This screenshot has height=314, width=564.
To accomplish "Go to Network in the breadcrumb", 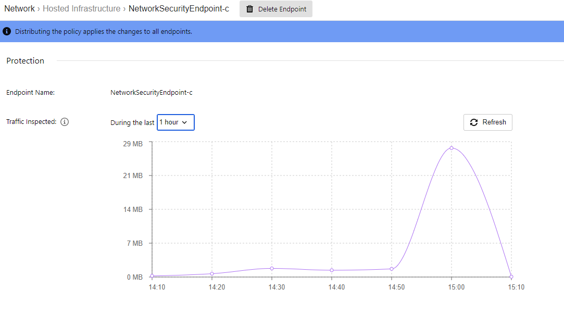I will [x=19, y=8].
